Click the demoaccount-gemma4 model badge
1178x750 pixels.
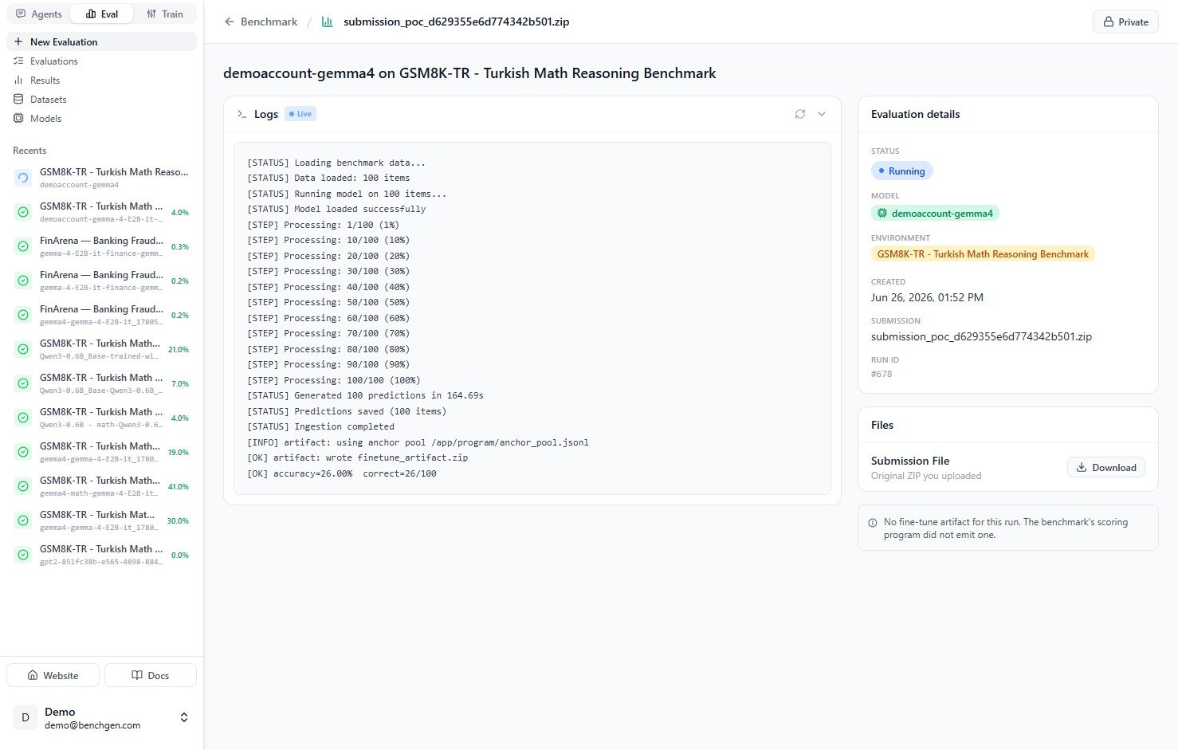(x=935, y=213)
